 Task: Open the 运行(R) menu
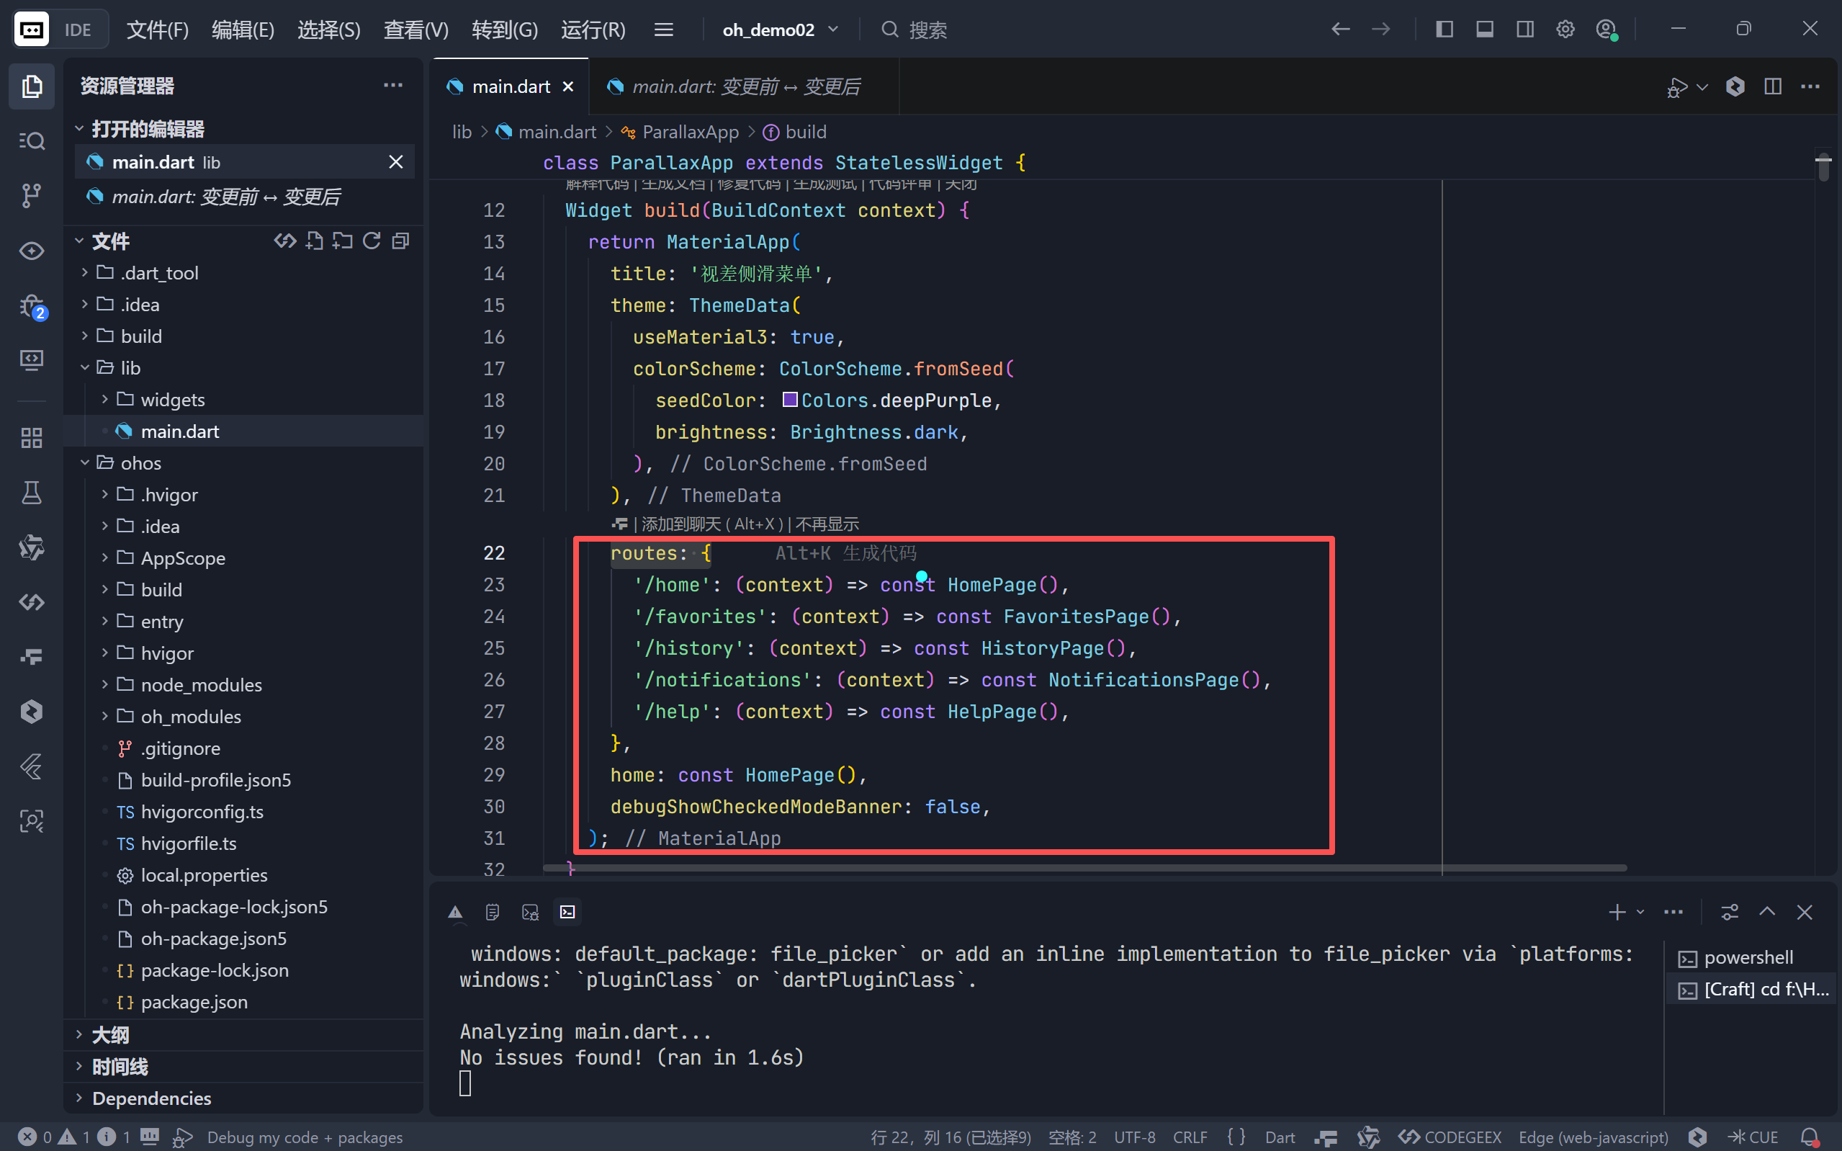click(x=593, y=30)
